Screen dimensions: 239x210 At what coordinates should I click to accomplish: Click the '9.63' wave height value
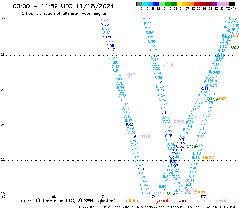130,124
